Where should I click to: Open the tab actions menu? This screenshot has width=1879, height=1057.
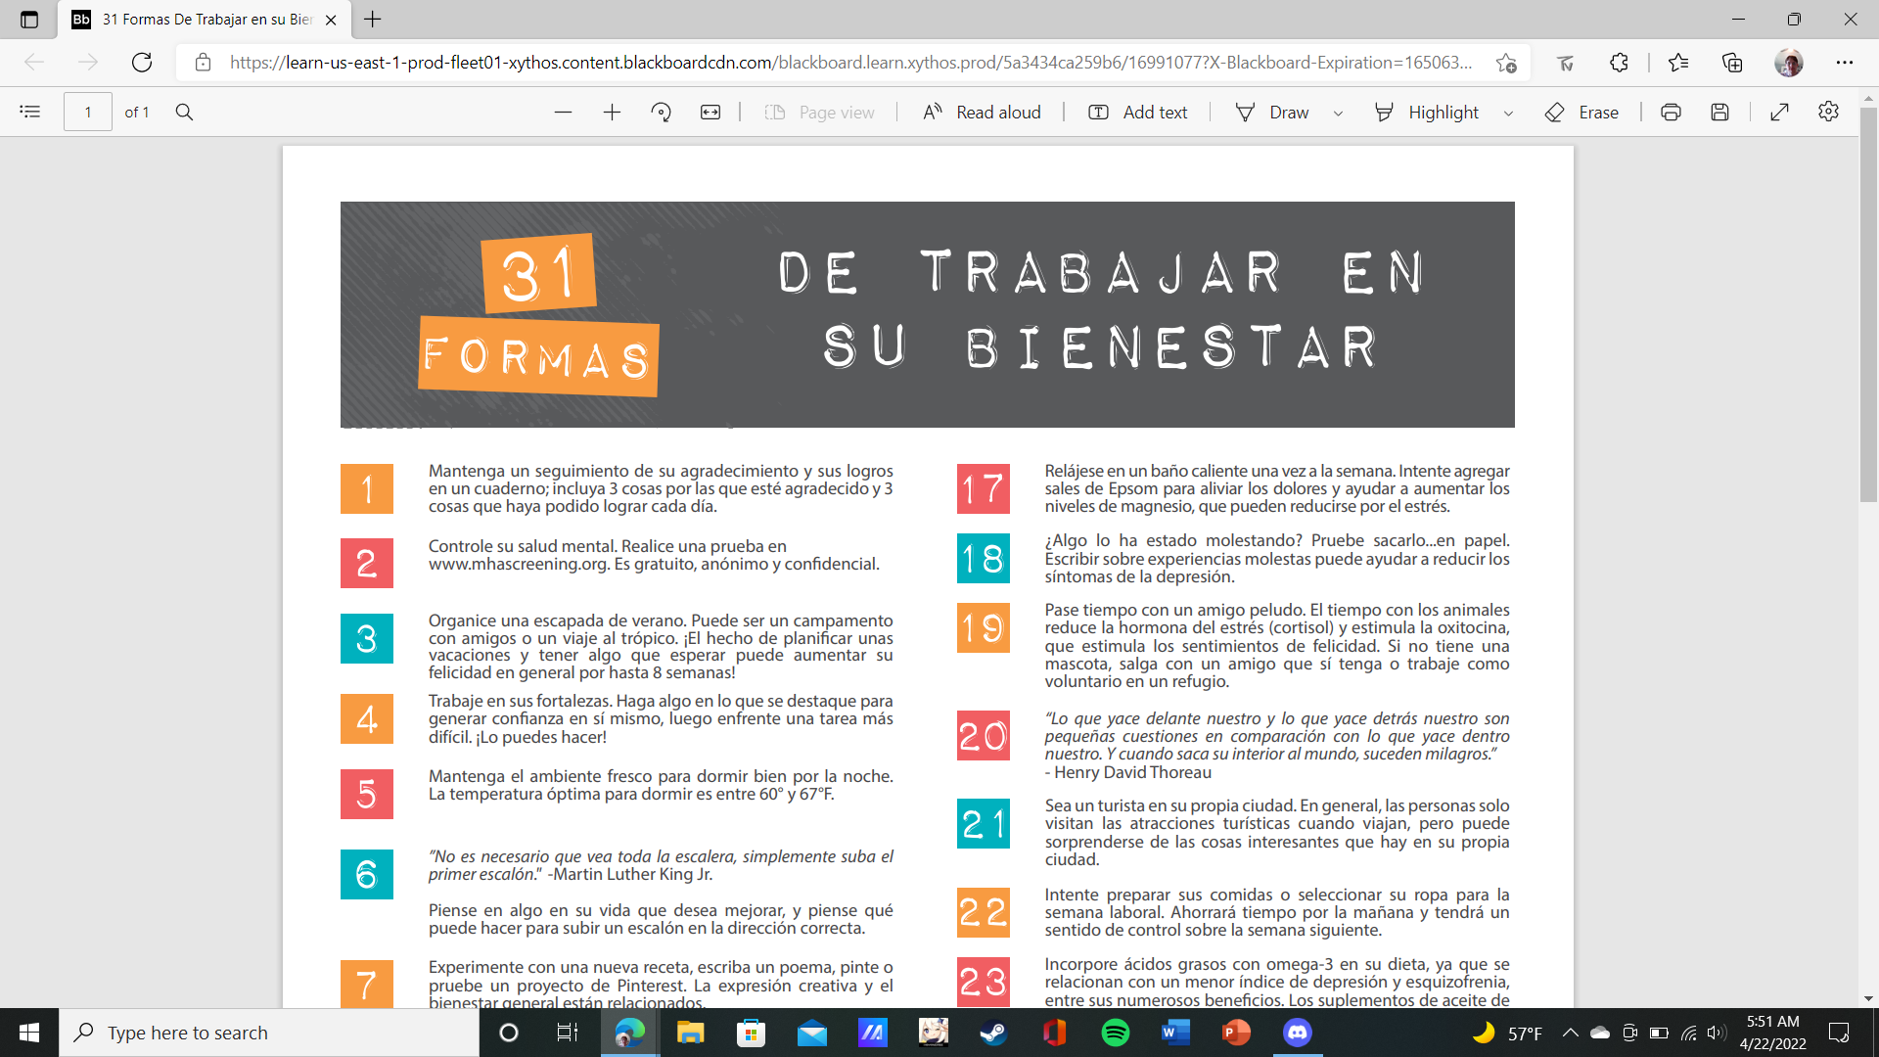28,20
